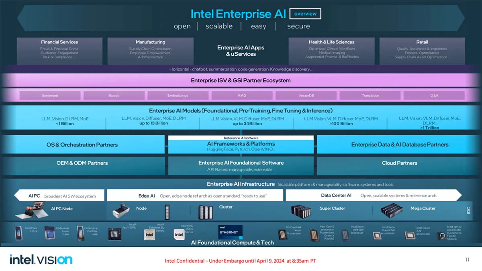This screenshot has width=482, height=271.
Task: Click the Intel Core Ultra chip image
Action: click(x=18, y=233)
